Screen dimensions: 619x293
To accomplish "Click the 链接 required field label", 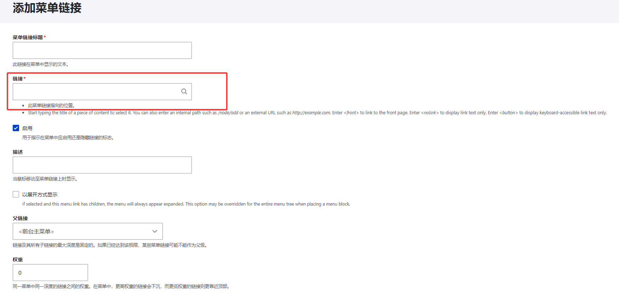I will click(x=18, y=79).
